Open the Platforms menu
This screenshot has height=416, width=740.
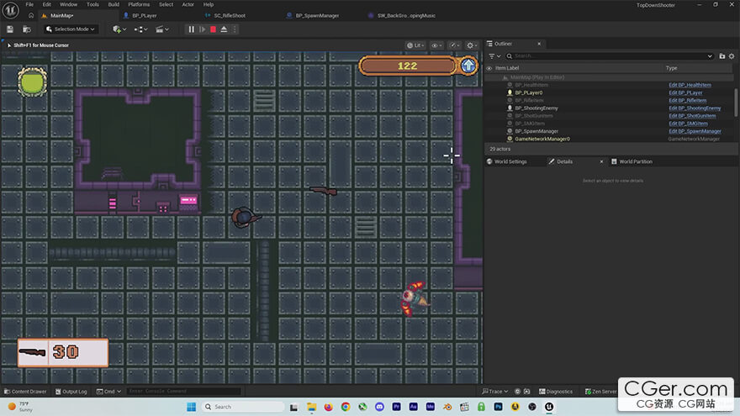[139, 4]
